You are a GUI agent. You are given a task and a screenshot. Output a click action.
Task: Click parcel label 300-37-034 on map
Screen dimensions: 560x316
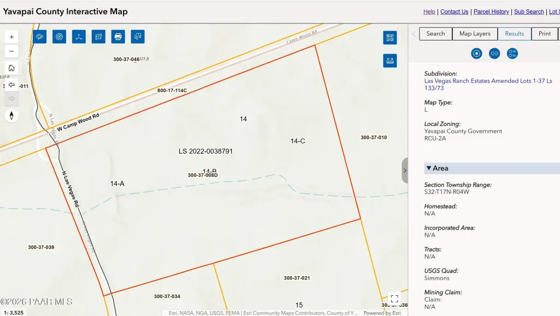(x=167, y=296)
